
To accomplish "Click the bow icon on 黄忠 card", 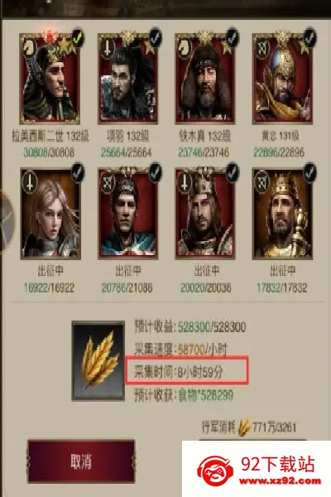I will [262, 48].
